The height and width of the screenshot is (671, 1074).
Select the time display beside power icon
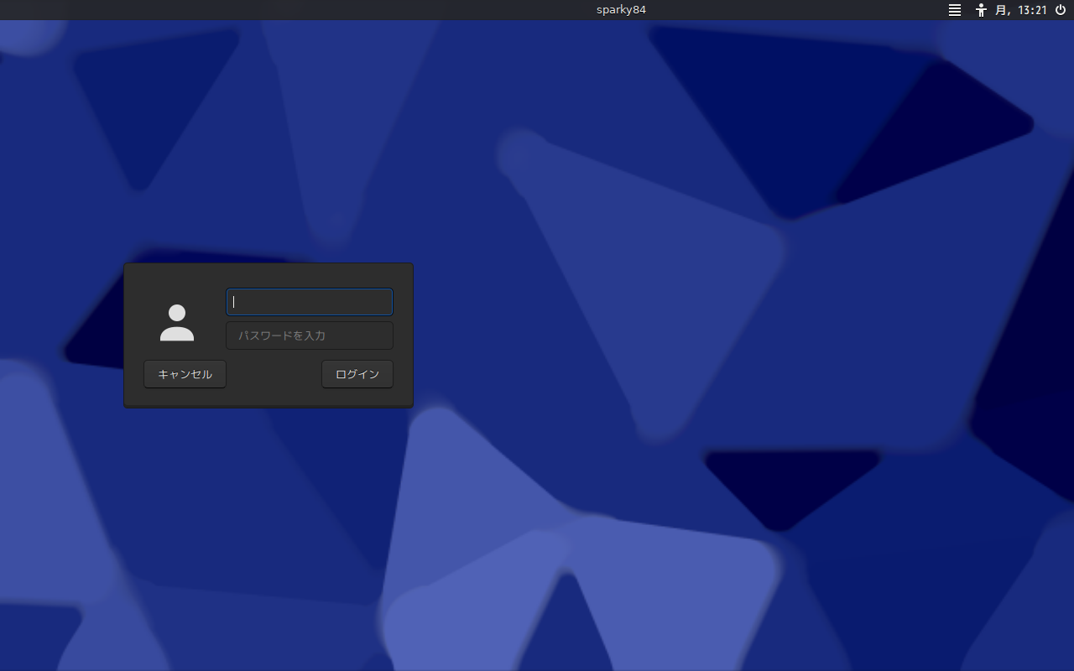(x=1021, y=10)
